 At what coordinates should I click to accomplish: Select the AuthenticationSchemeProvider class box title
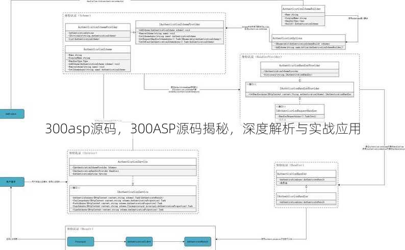click(x=97, y=27)
